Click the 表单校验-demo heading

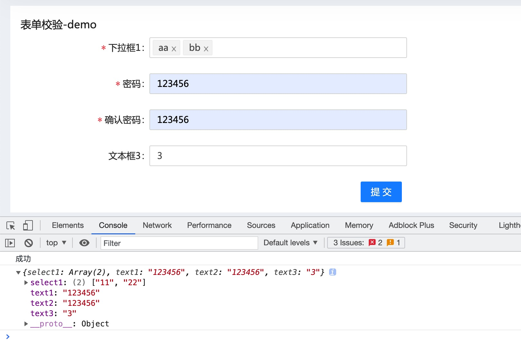point(58,24)
